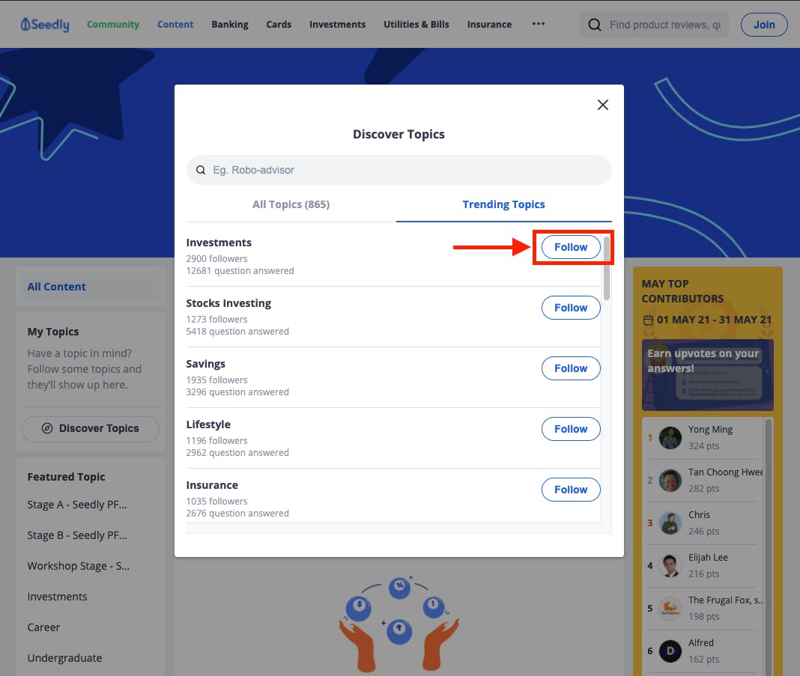Follow the Stocks Investing topic
Image resolution: width=800 pixels, height=676 pixels.
coord(570,308)
